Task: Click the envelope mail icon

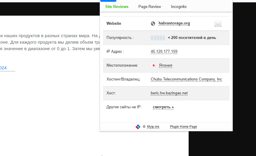Action: pyautogui.click(x=218, y=24)
